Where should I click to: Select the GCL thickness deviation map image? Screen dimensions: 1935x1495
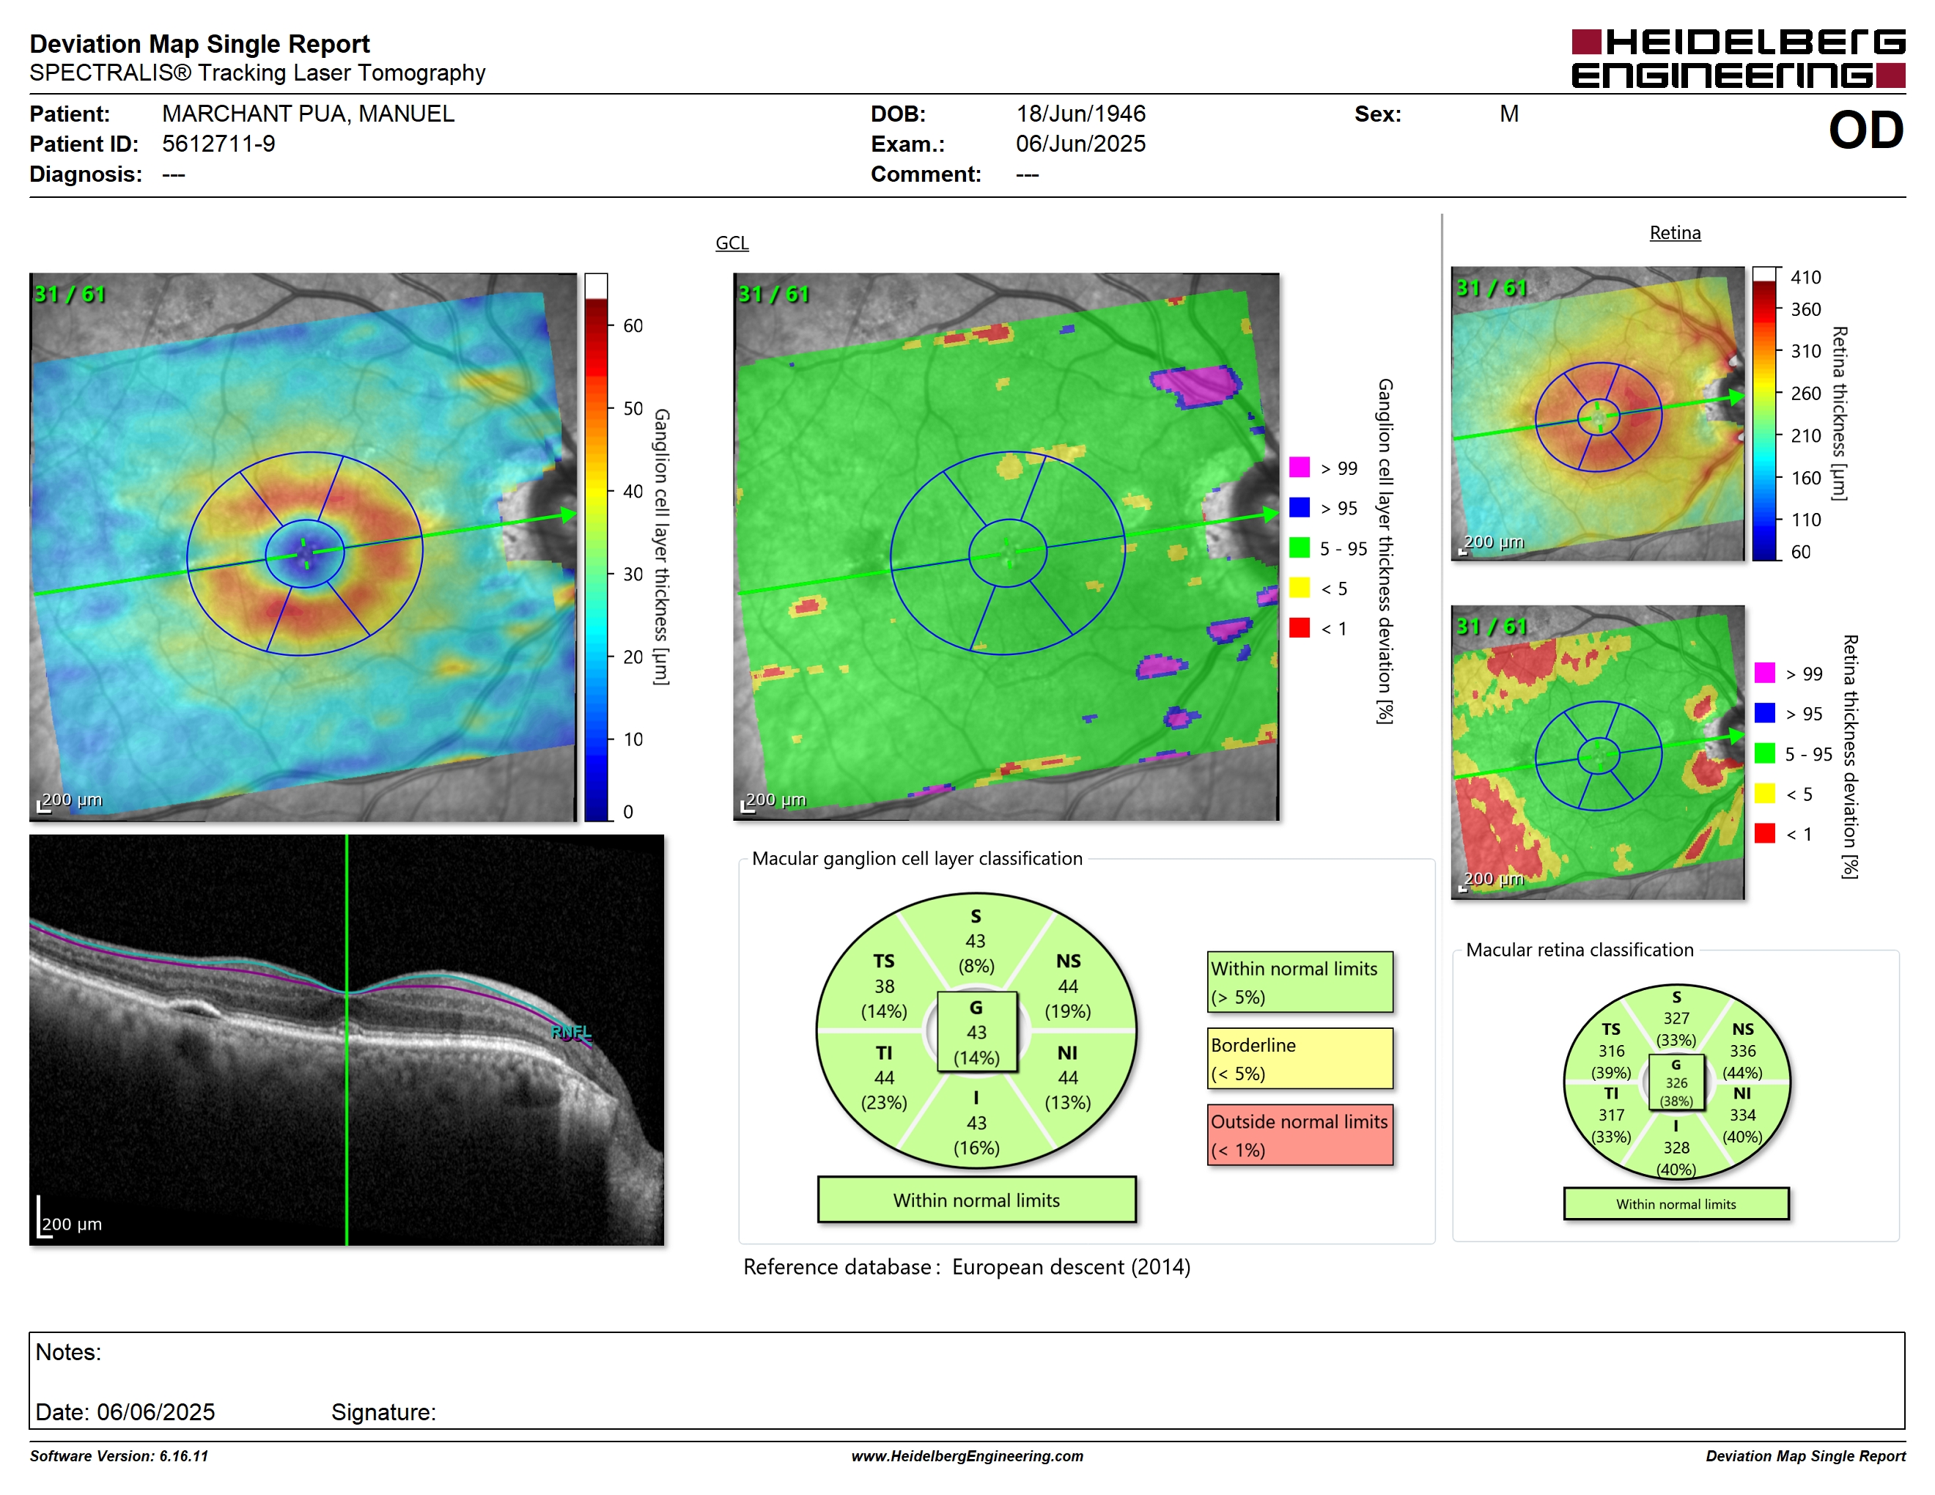point(1006,547)
